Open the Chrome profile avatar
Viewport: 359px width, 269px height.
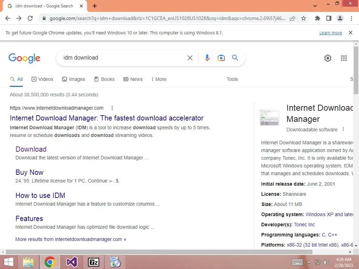coord(340,18)
